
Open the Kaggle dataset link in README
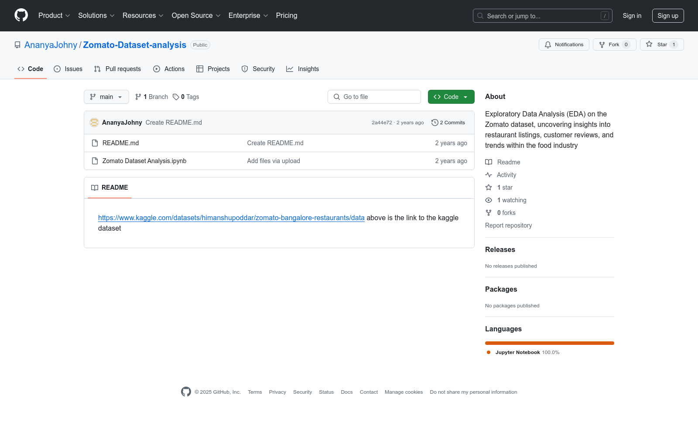pyautogui.click(x=231, y=218)
